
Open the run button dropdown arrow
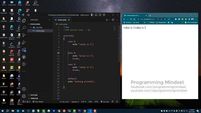click(109, 20)
